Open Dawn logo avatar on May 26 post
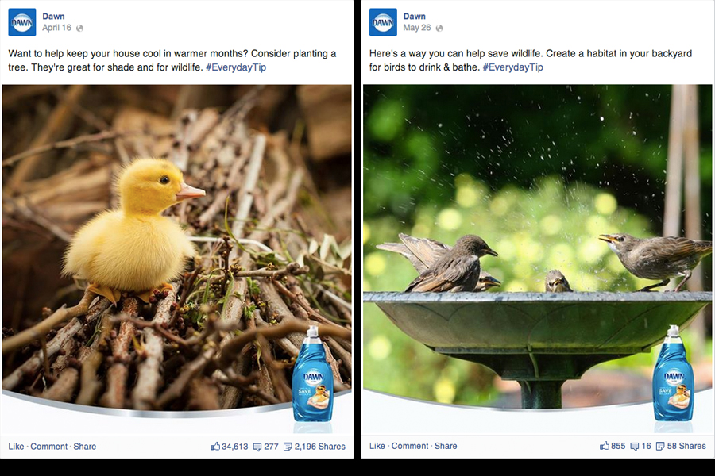This screenshot has width=715, height=476. pos(383,22)
